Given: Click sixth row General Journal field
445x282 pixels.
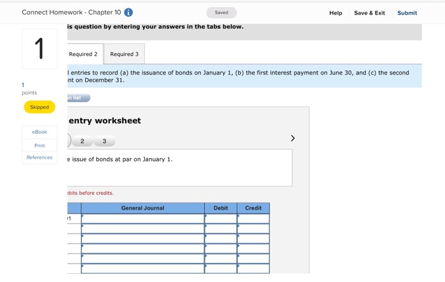Looking at the screenshot, I should click(x=142, y=269).
